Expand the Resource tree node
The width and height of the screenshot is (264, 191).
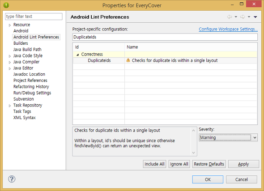tap(10, 25)
